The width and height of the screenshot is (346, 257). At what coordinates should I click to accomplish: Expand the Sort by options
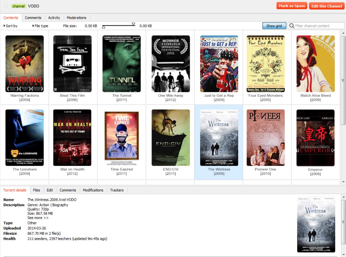pos(11,26)
